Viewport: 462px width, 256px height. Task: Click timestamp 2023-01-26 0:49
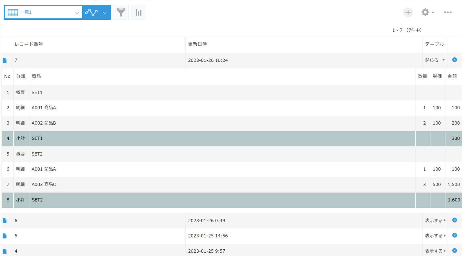207,221
